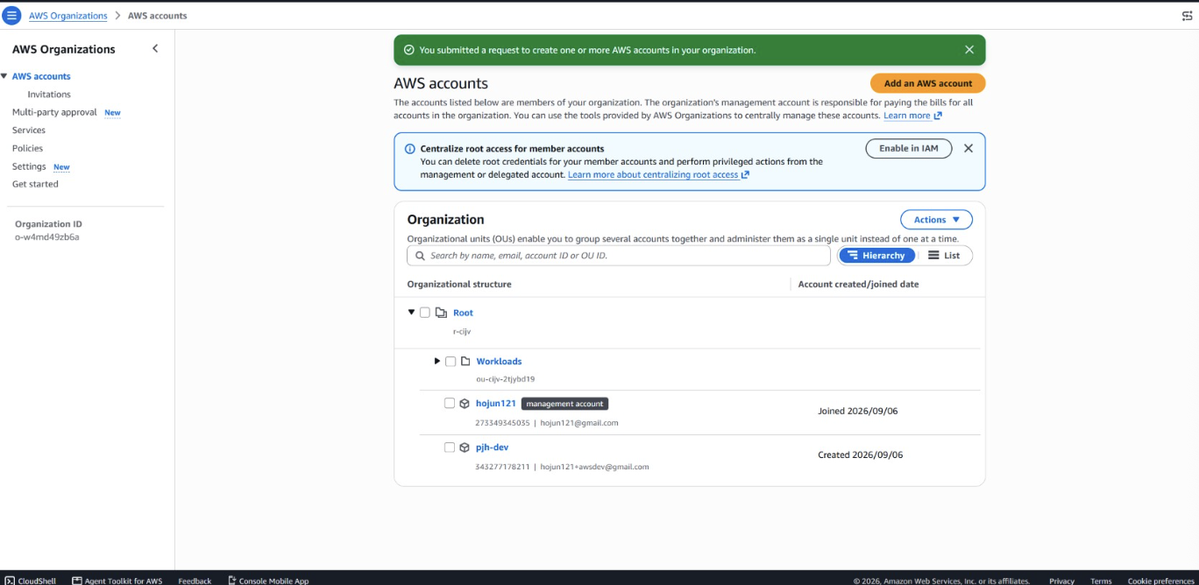The height and width of the screenshot is (585, 1199).
Task: Check the pjh-dev account checkbox
Action: (450, 448)
